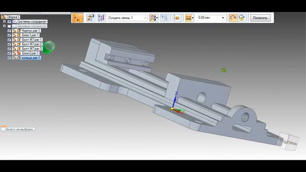This screenshot has height=172, width=306.
Task: Select Блок1.par:1 in the tree
Action: (31, 35)
